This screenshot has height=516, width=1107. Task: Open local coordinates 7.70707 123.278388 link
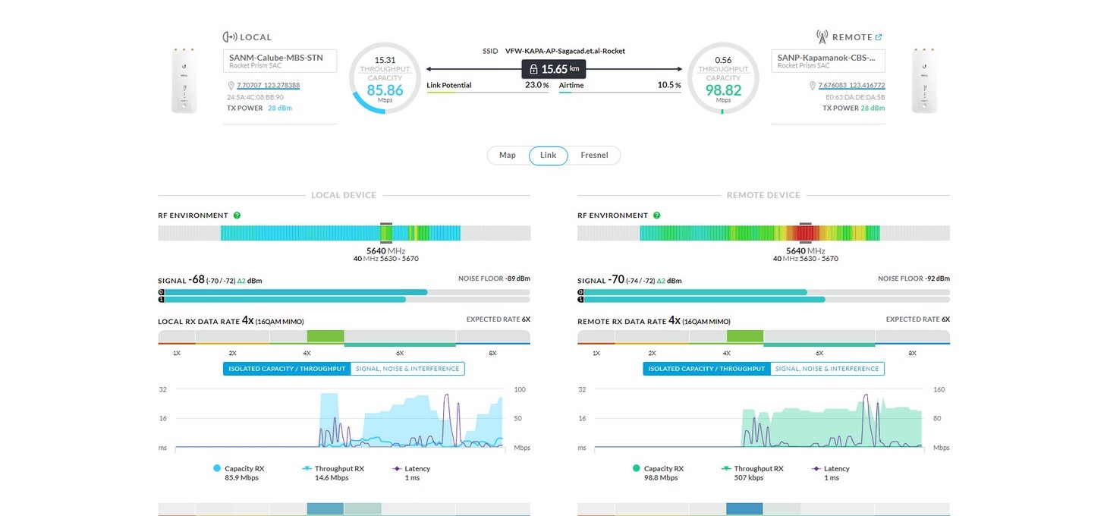point(268,86)
